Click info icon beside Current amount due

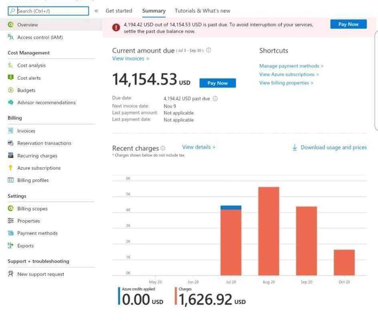pyautogui.click(x=209, y=50)
